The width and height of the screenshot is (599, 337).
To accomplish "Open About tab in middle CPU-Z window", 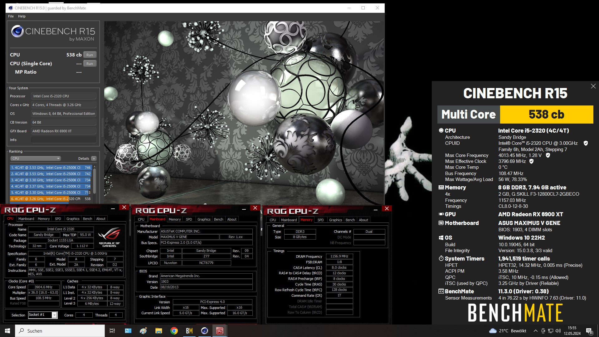I will [232, 219].
